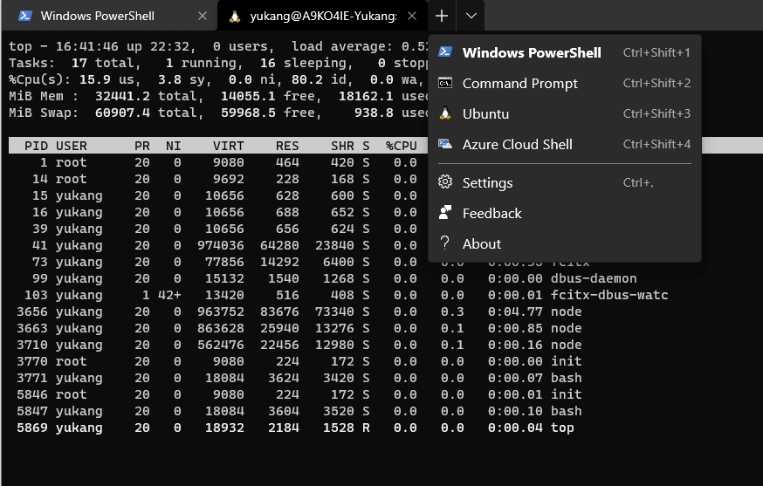Choose Ubuntu from the dropdown menu

[565, 113]
